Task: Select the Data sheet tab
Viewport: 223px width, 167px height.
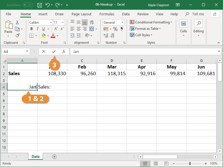Action: pos(35,156)
